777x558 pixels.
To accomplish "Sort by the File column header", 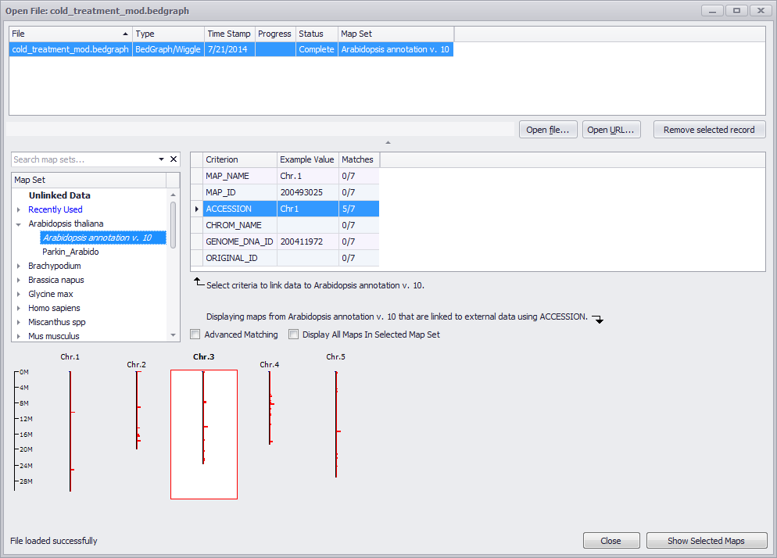I will tap(70, 34).
